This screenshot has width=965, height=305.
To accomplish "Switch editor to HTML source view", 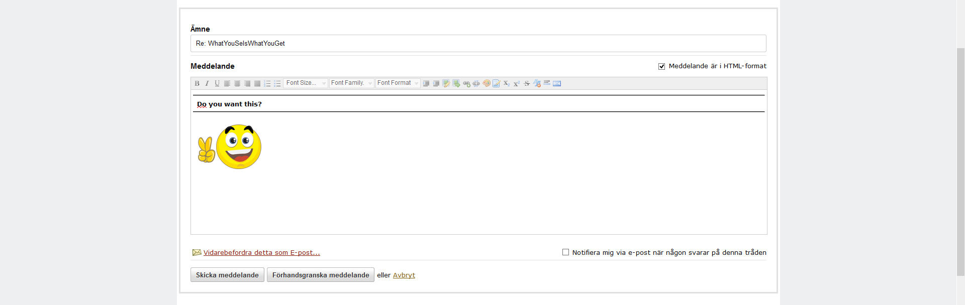I will [x=557, y=83].
